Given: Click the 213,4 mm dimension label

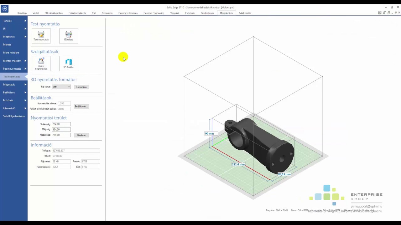Looking at the screenshot, I should tap(238, 164).
